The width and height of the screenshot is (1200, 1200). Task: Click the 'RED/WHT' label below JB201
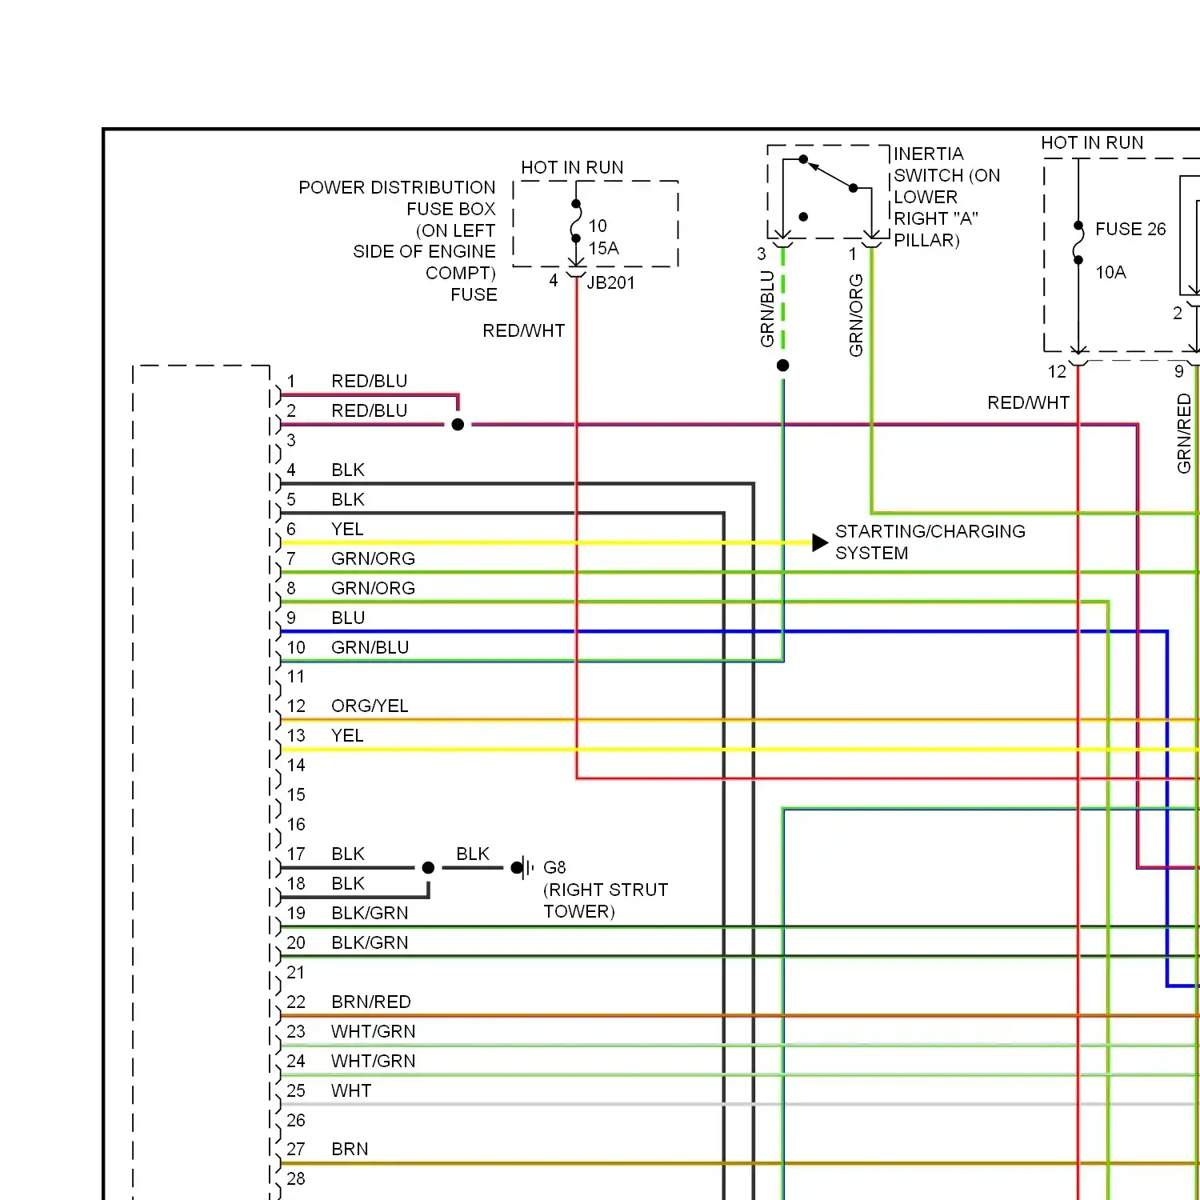coord(524,330)
